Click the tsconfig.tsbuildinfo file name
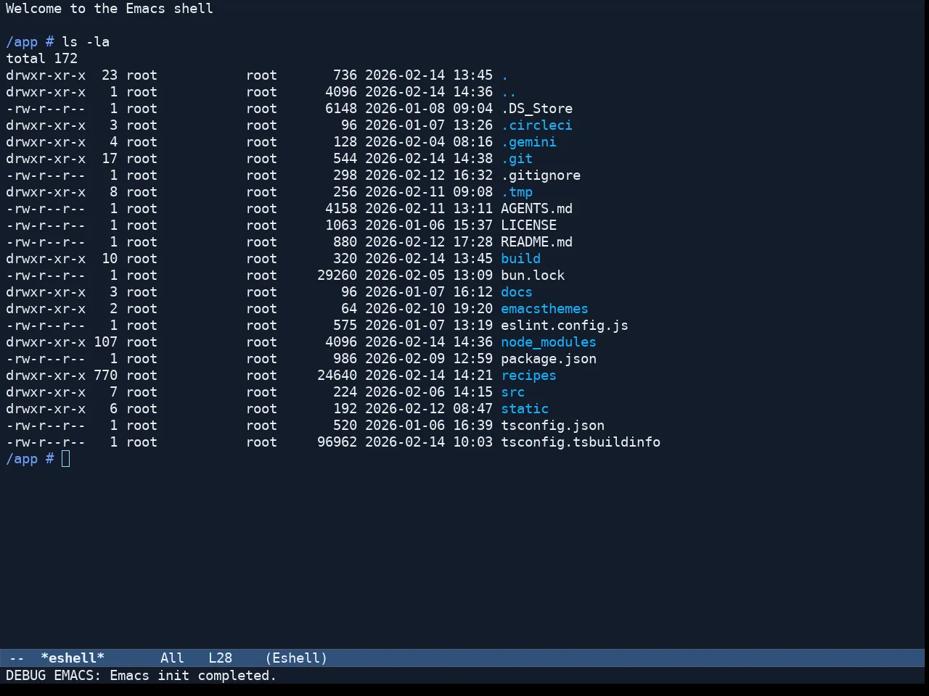Image resolution: width=929 pixels, height=696 pixels. click(x=581, y=442)
